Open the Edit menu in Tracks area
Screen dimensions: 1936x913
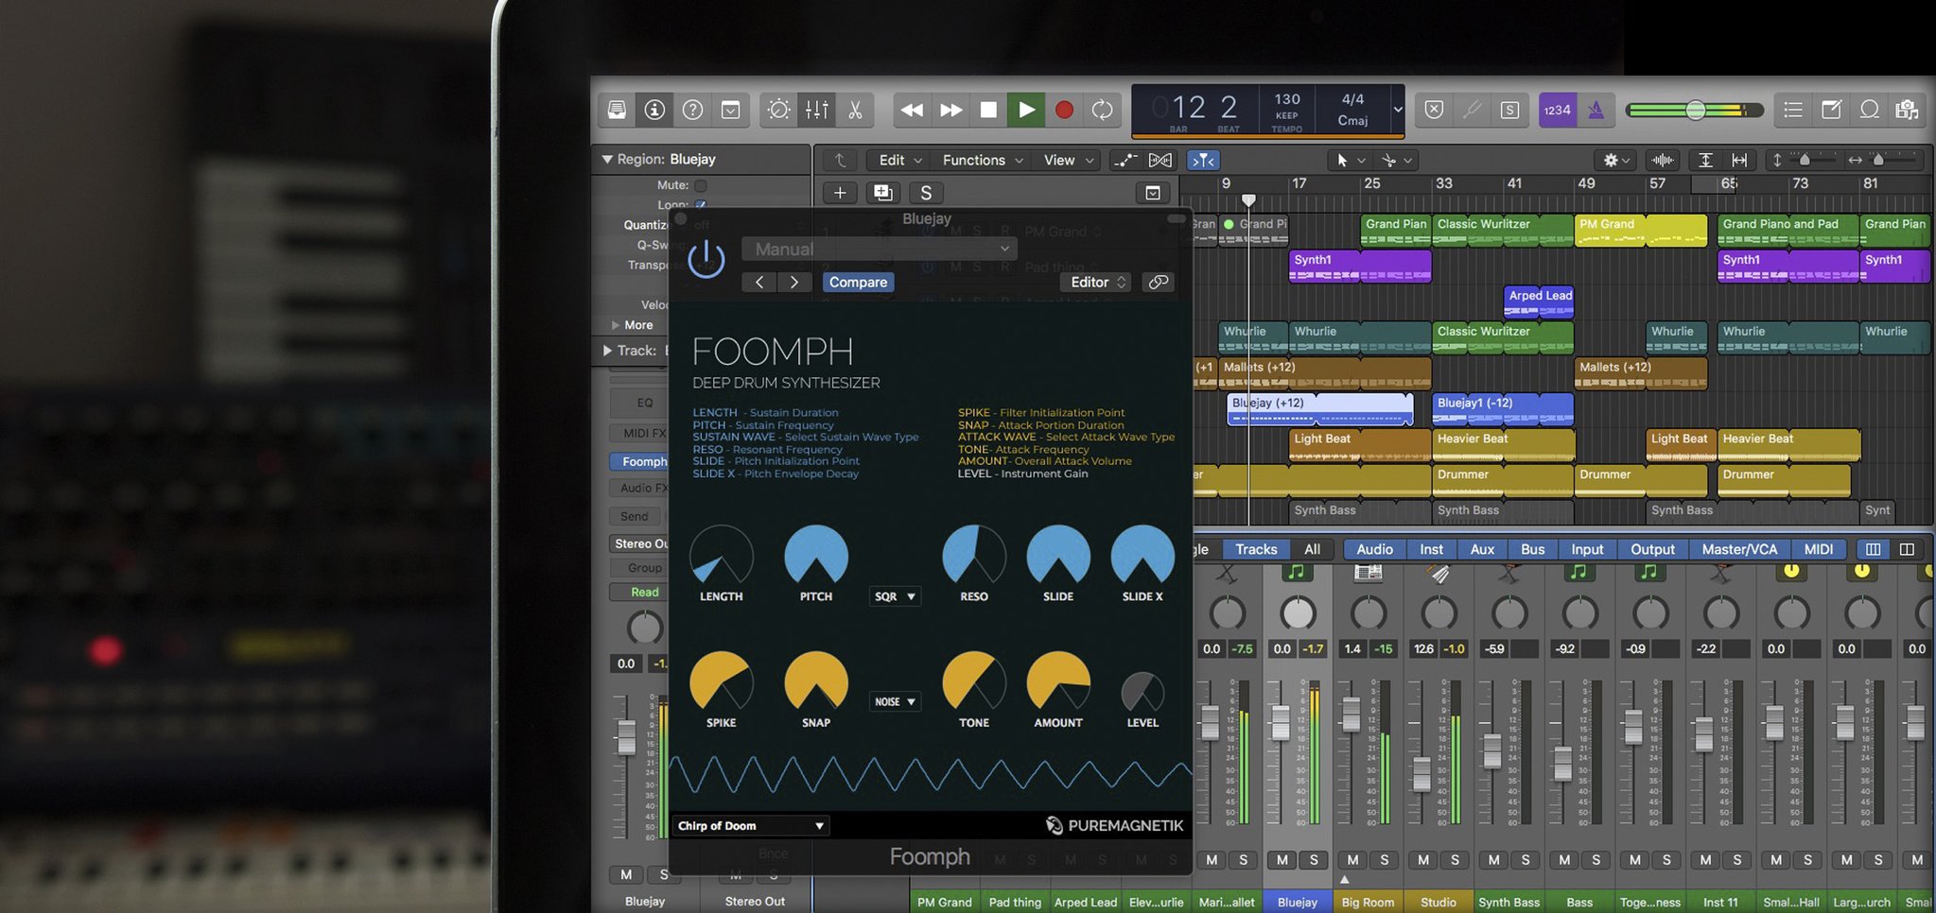click(899, 160)
